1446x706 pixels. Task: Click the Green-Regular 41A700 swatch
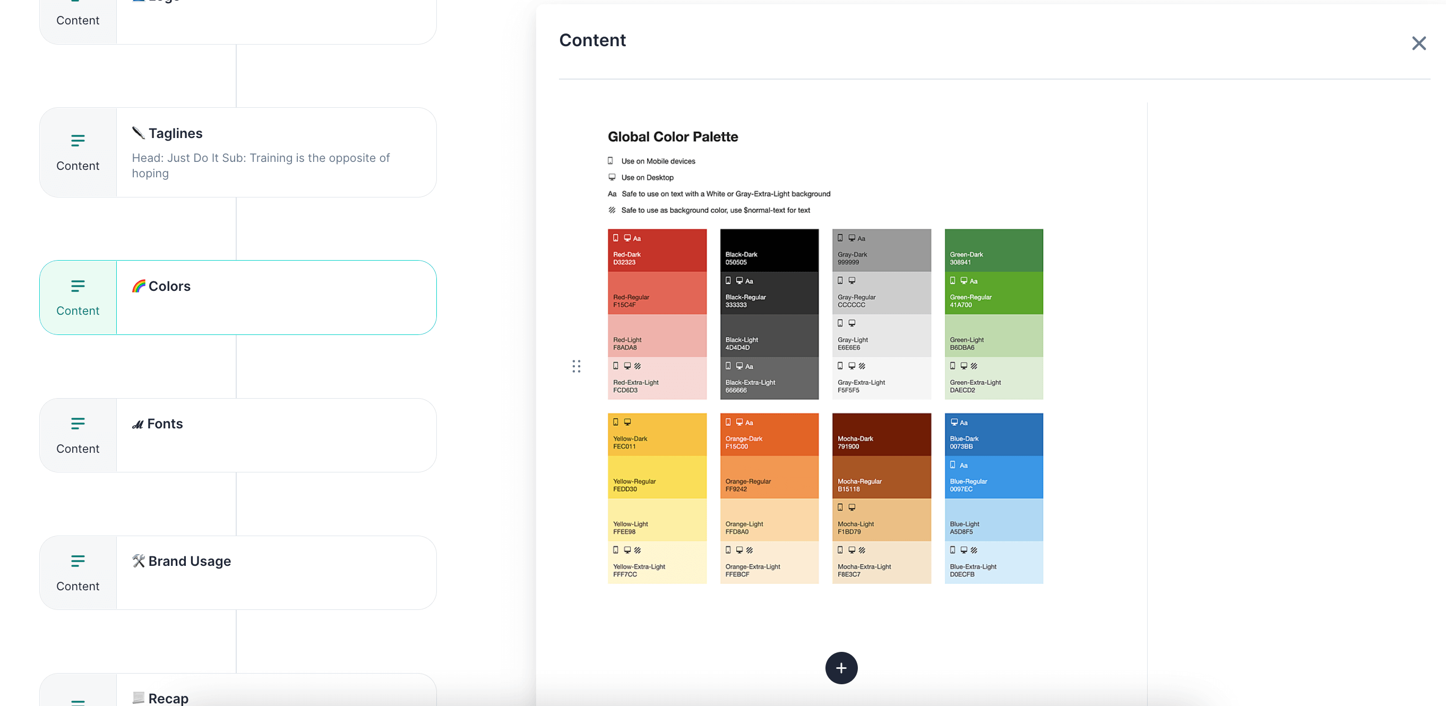[x=993, y=293]
